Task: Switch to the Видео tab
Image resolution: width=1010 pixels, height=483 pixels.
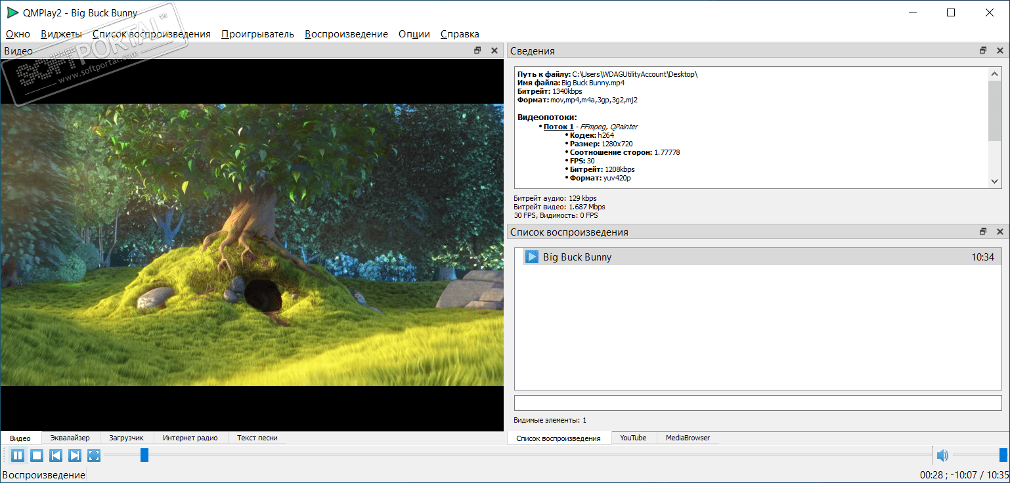Action: (x=20, y=438)
